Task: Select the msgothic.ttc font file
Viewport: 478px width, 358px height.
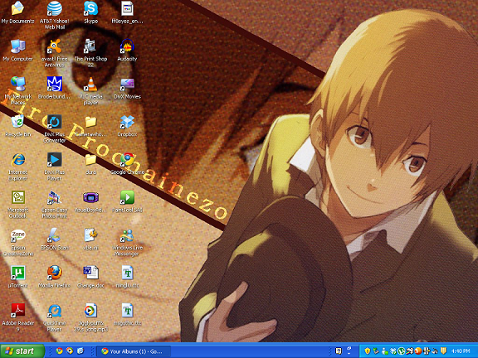Action: click(127, 311)
